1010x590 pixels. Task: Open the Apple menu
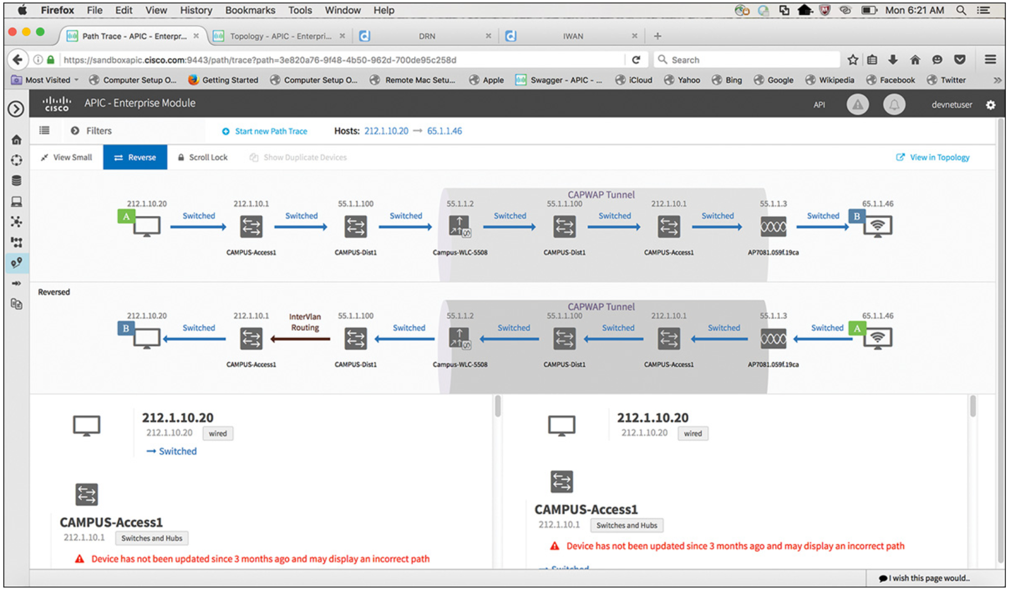(x=22, y=10)
